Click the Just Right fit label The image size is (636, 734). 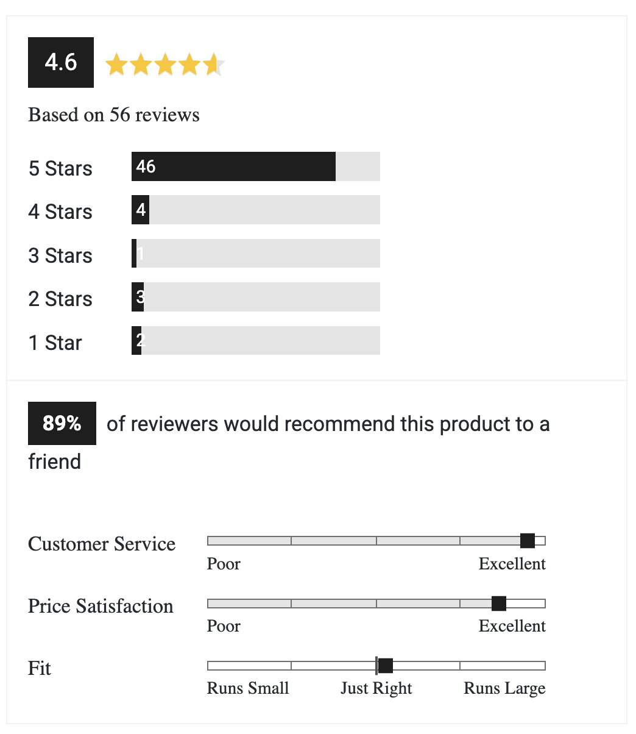point(376,688)
